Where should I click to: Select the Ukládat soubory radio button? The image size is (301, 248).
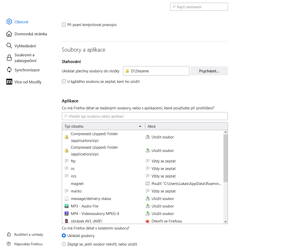[64, 236]
